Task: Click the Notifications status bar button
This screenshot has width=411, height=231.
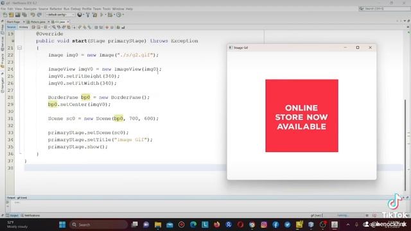Action: [x=30, y=216]
